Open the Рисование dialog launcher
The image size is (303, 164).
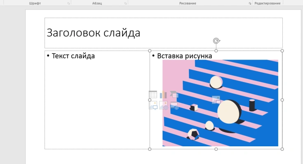pos(250,3)
